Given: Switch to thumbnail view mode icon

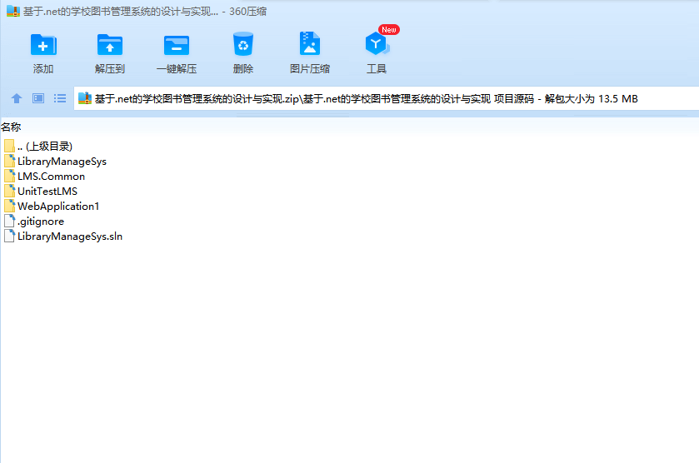Looking at the screenshot, I should click(x=38, y=98).
